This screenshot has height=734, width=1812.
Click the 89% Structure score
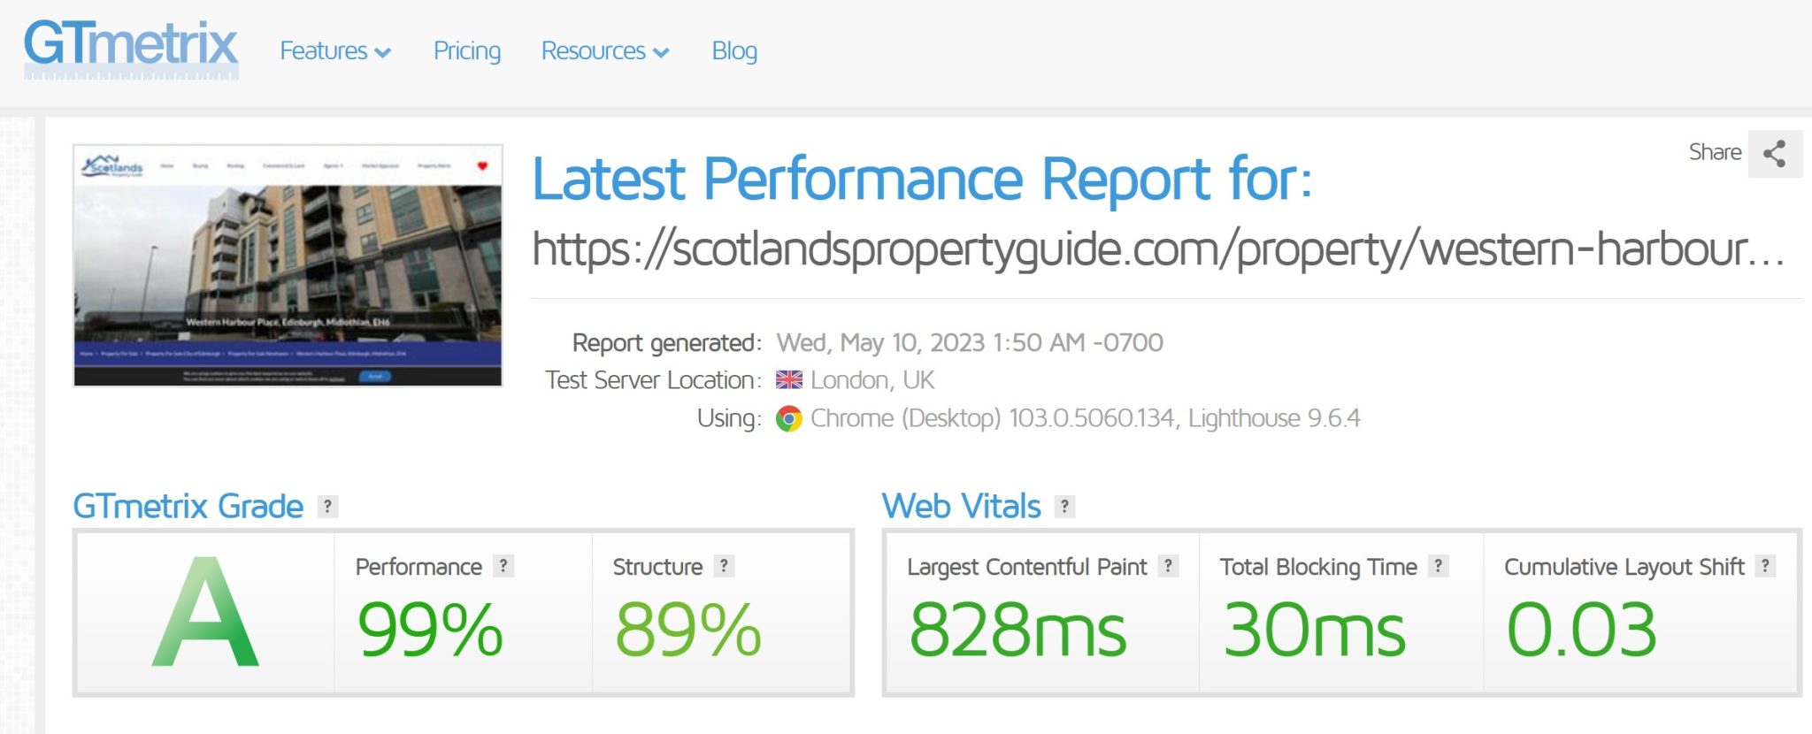687,630
